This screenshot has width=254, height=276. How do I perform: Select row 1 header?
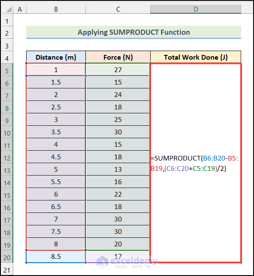pyautogui.click(x=7, y=20)
